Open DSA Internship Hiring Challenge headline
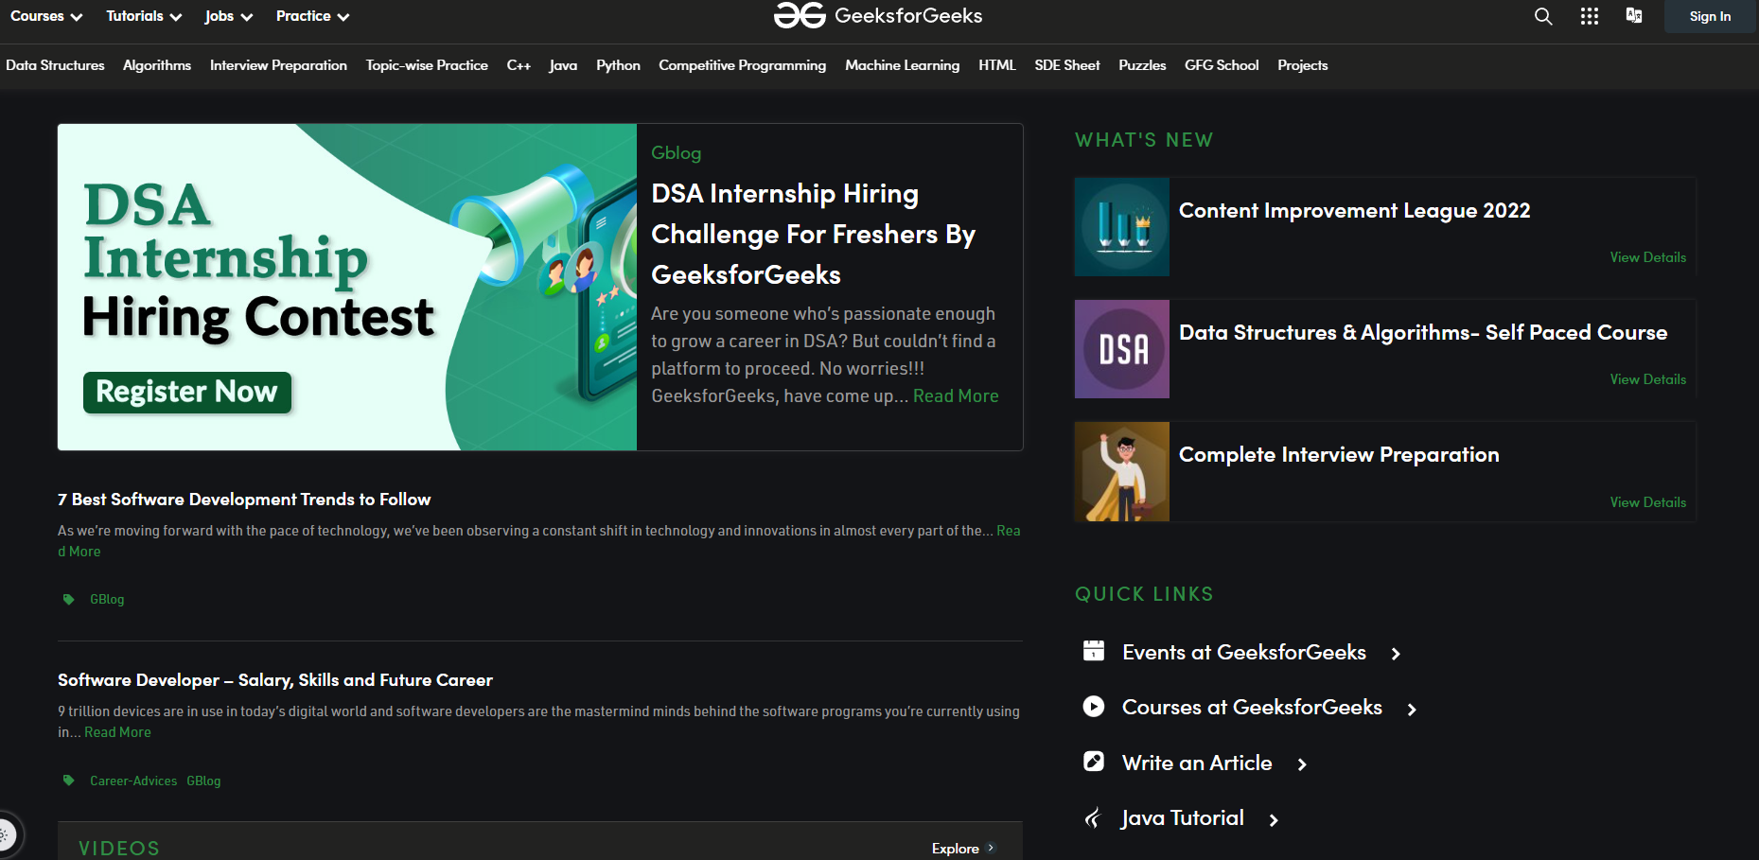 click(x=814, y=234)
